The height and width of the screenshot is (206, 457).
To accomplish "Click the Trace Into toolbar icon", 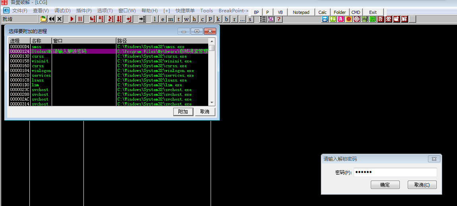I will pyautogui.click(x=111, y=19).
